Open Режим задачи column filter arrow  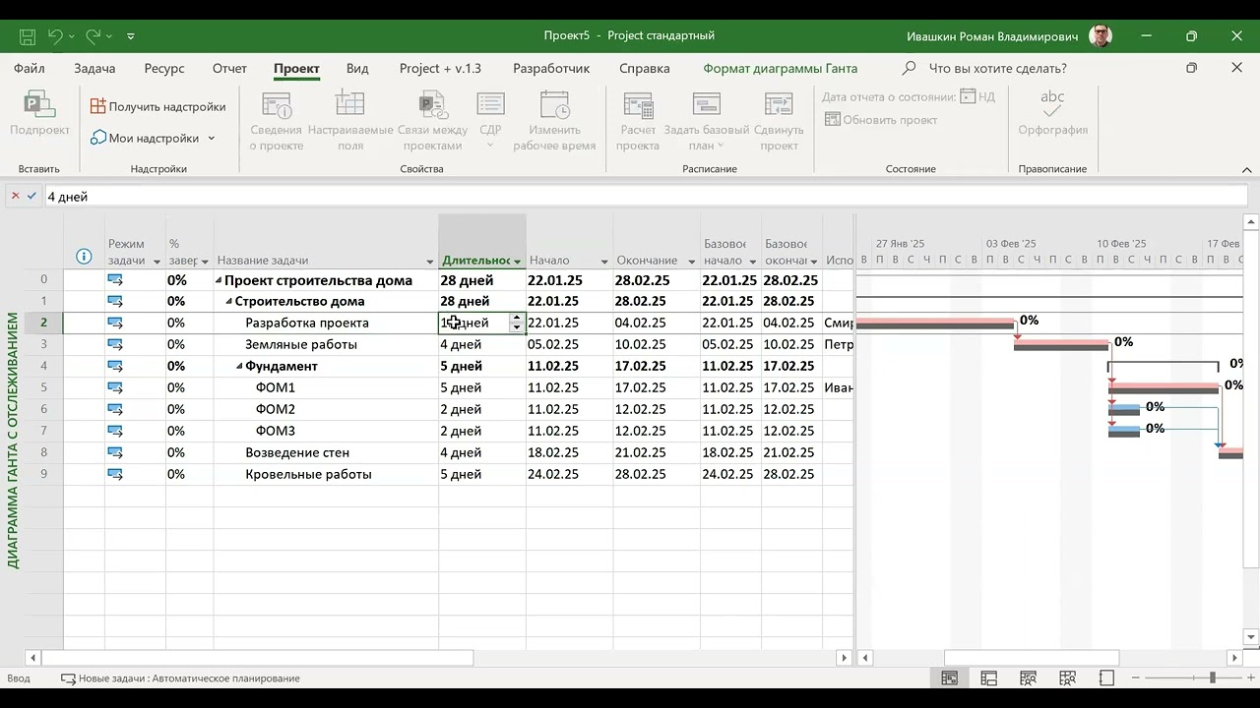(x=157, y=262)
